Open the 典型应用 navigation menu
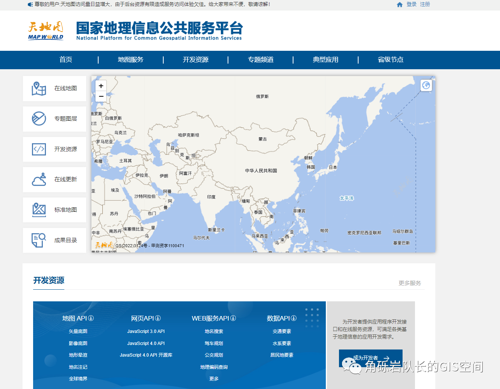 coord(325,59)
